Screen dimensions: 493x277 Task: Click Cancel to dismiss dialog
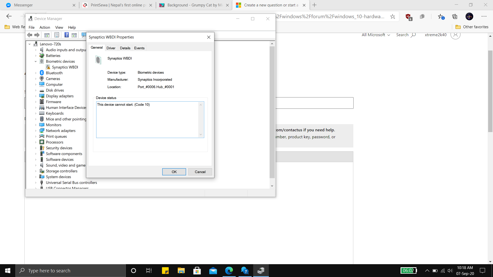pos(200,172)
